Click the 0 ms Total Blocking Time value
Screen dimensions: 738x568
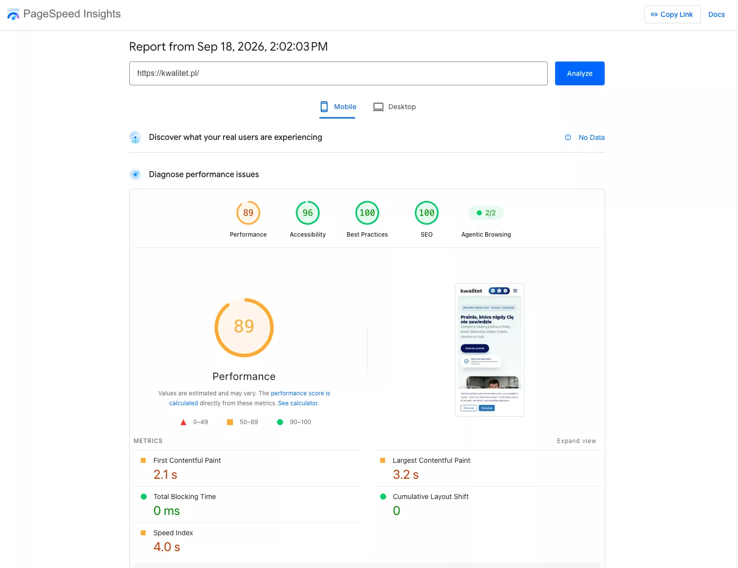[167, 511]
